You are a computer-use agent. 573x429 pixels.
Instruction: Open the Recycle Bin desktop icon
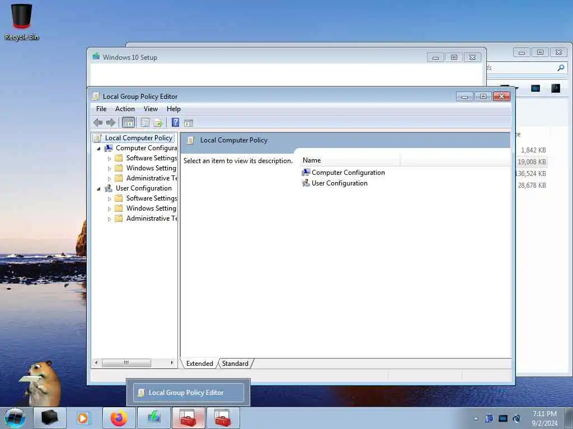coord(22,21)
